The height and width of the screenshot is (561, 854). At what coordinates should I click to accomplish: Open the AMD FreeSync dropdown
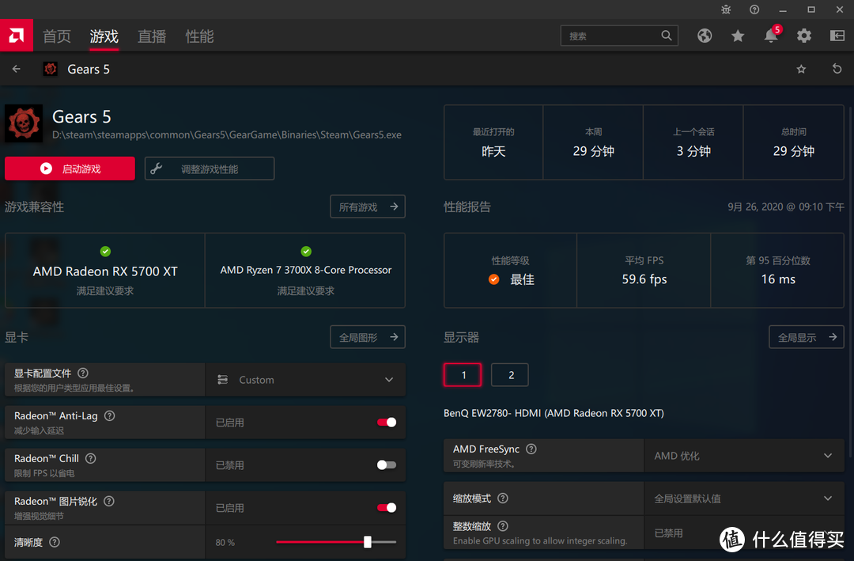coord(744,455)
